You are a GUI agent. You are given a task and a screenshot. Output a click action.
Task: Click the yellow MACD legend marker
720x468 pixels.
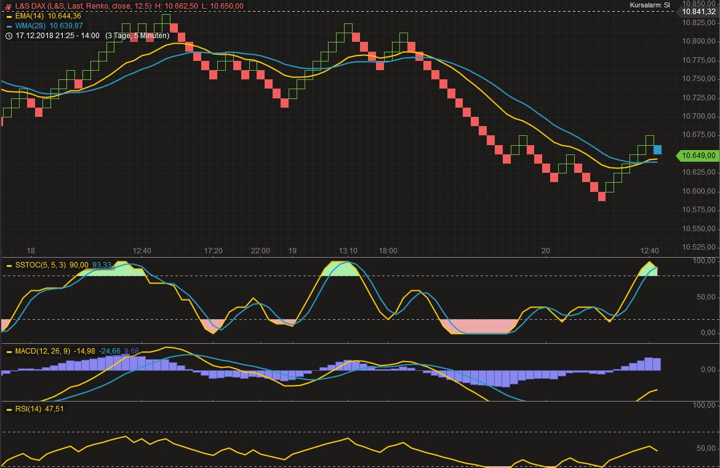pyautogui.click(x=9, y=352)
